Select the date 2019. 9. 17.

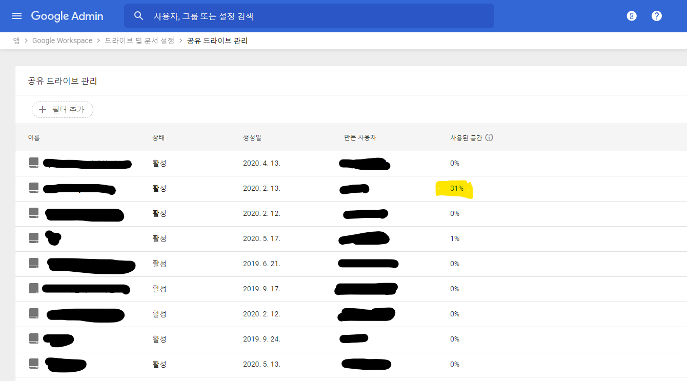tap(261, 289)
